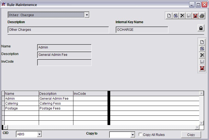Click the InvCode column header

[90, 94]
